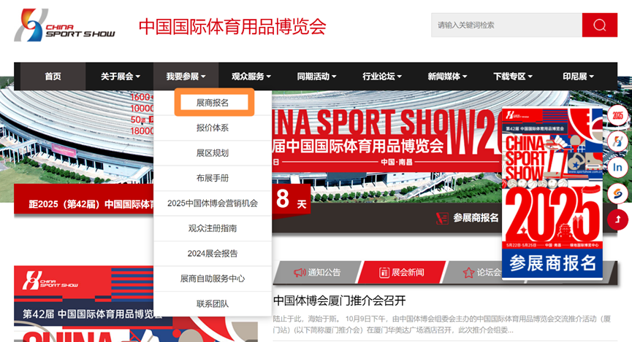Viewport: 632px width, 342px height.
Task: Click the star icon on 论坛会 tab
Action: (468, 273)
